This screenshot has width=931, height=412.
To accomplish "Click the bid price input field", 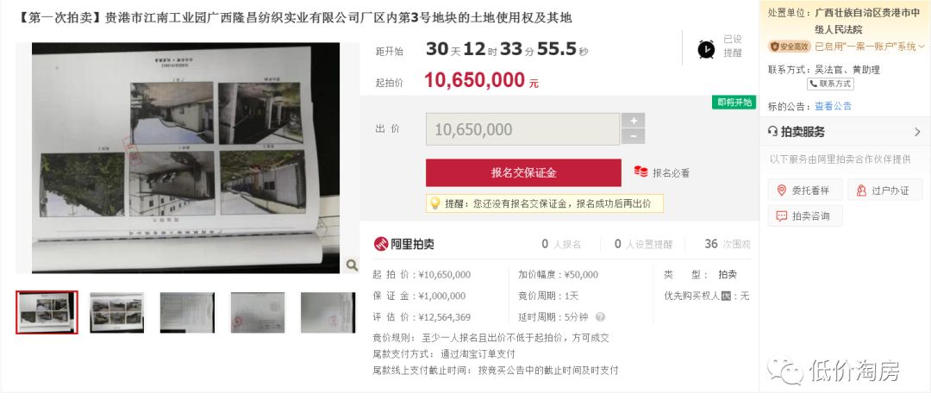I will 522,129.
